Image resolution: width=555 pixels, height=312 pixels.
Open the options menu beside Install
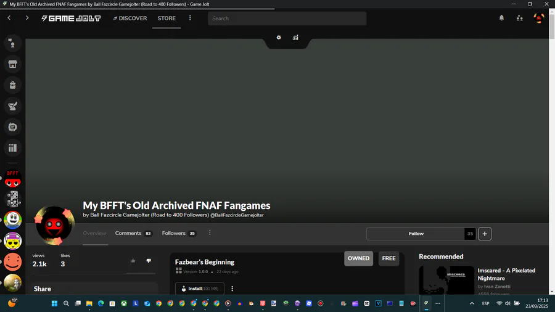[232, 289]
